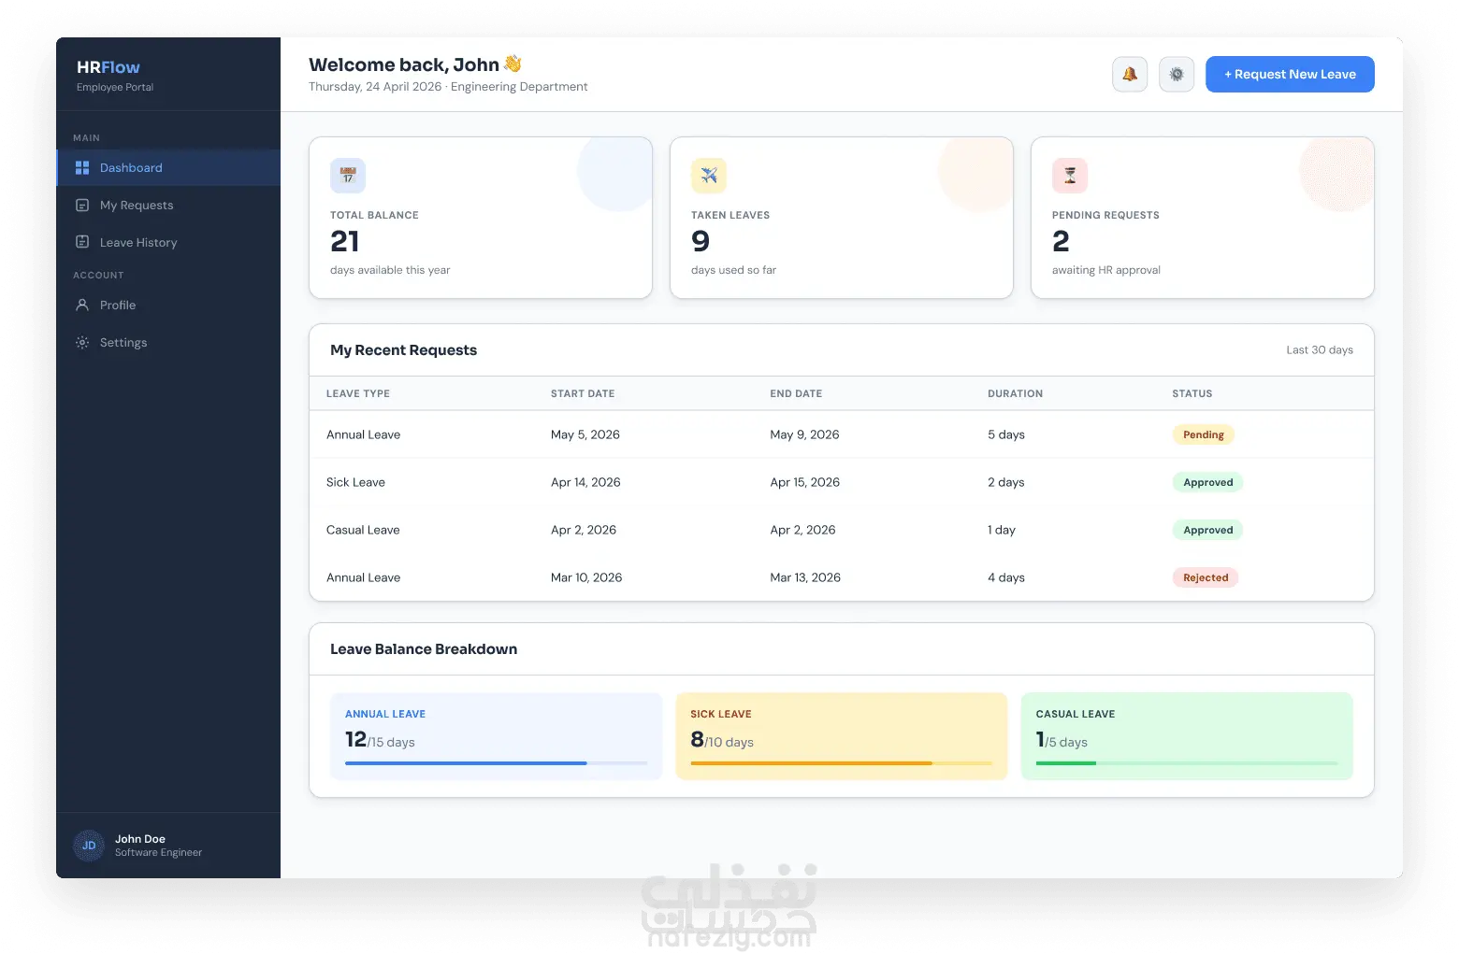The width and height of the screenshot is (1459, 953).
Task: Click the start date Apr 14, 2026
Action: [585, 482]
